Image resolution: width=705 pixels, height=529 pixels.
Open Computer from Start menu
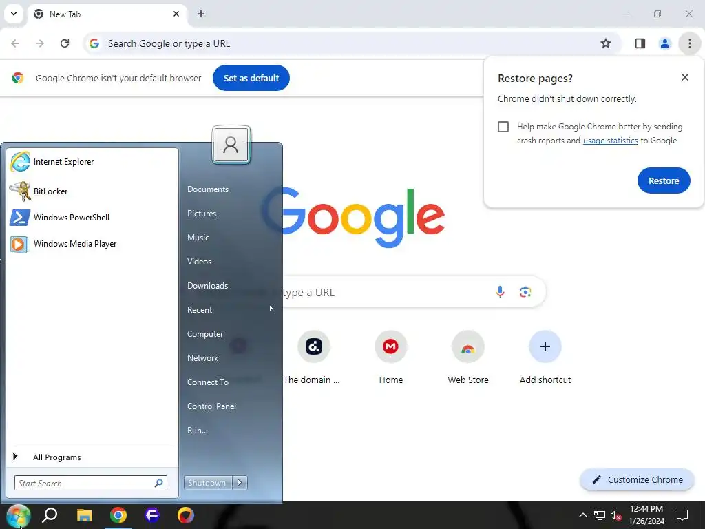205,334
